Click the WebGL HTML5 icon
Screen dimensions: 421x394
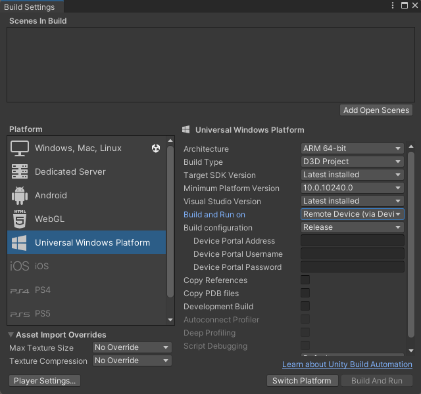coord(20,219)
